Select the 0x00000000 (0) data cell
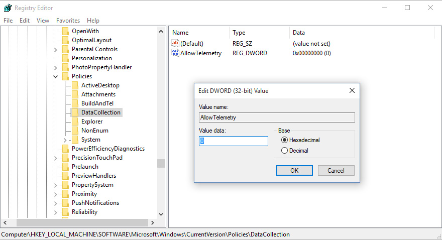Screen dimensions: 442x240 (312, 53)
